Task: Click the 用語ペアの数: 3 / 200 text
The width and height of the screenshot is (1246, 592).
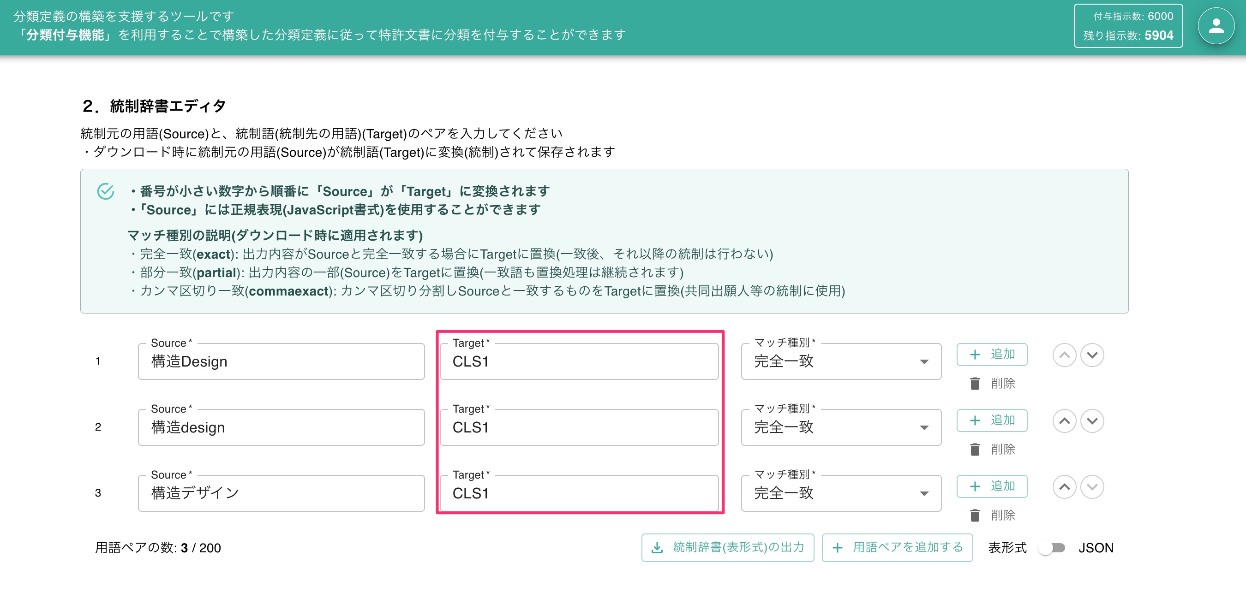Action: click(x=158, y=548)
